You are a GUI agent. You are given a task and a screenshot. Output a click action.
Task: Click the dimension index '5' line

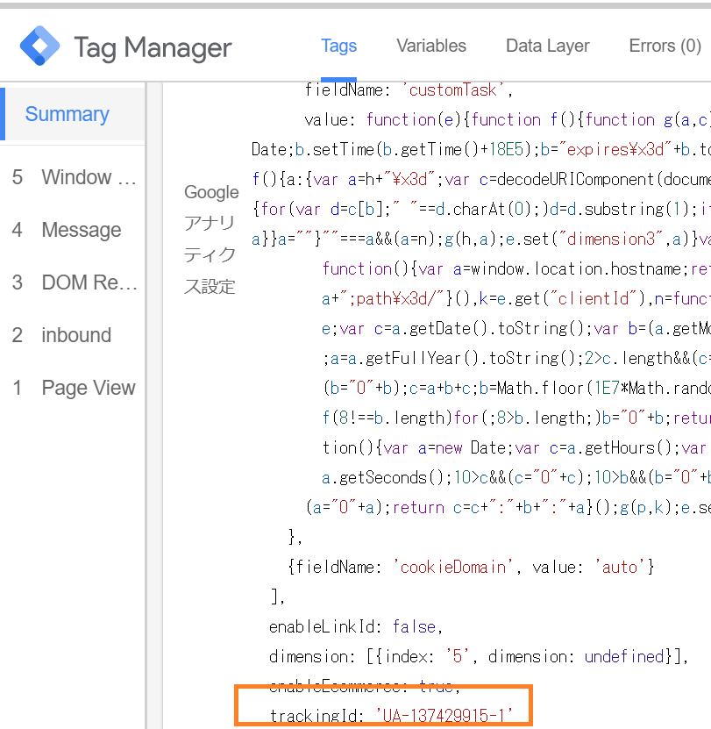pos(480,656)
